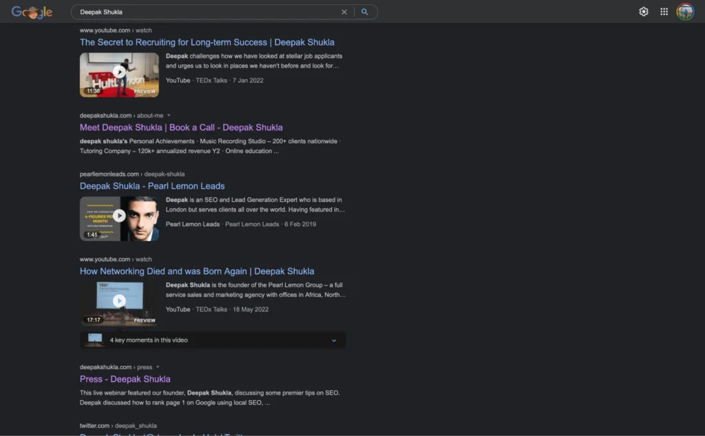Click the 'pearllemonleads.com › deepak-shukla' URL text
705x436 pixels.
132,174
